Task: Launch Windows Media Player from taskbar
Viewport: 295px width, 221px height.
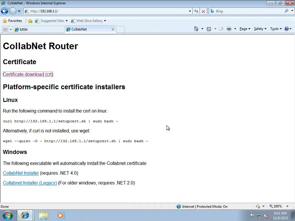Action: coord(61,215)
